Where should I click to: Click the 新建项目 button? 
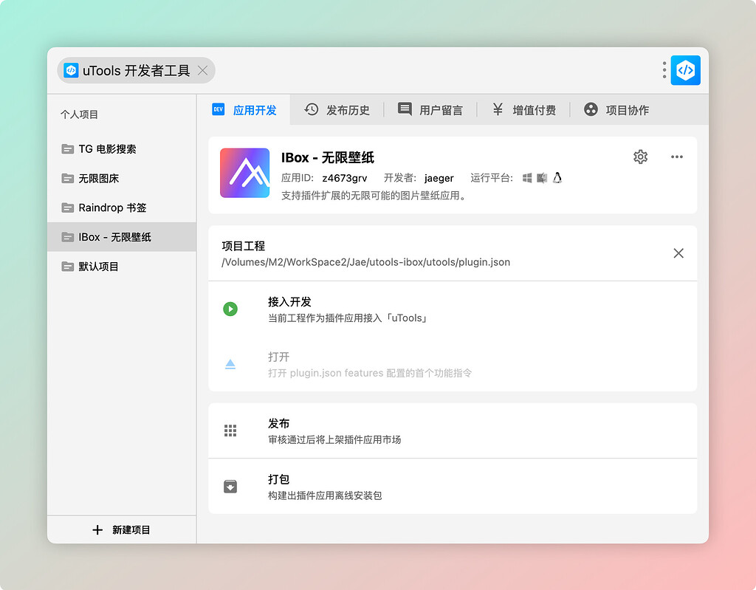[122, 529]
